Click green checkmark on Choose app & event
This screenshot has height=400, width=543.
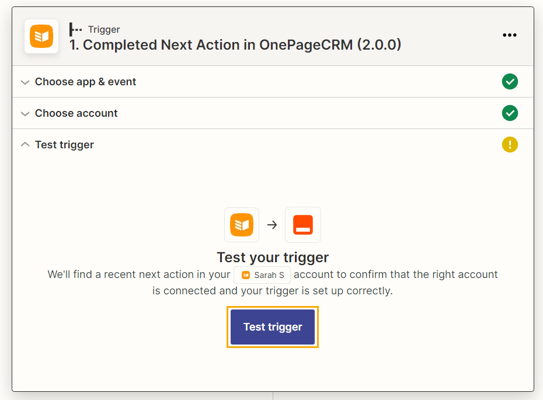tap(510, 82)
